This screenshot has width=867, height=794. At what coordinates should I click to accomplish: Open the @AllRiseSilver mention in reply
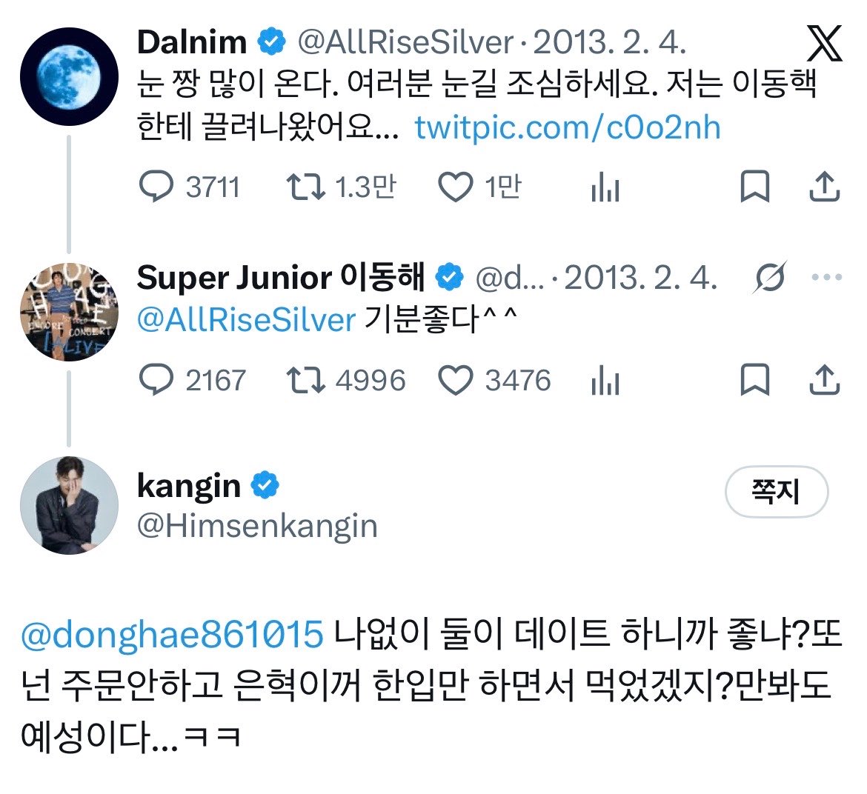coord(246,319)
